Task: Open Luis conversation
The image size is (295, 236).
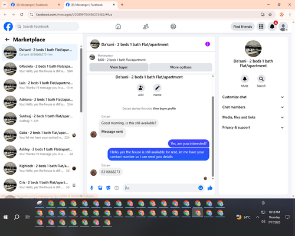Action: [x=40, y=86]
